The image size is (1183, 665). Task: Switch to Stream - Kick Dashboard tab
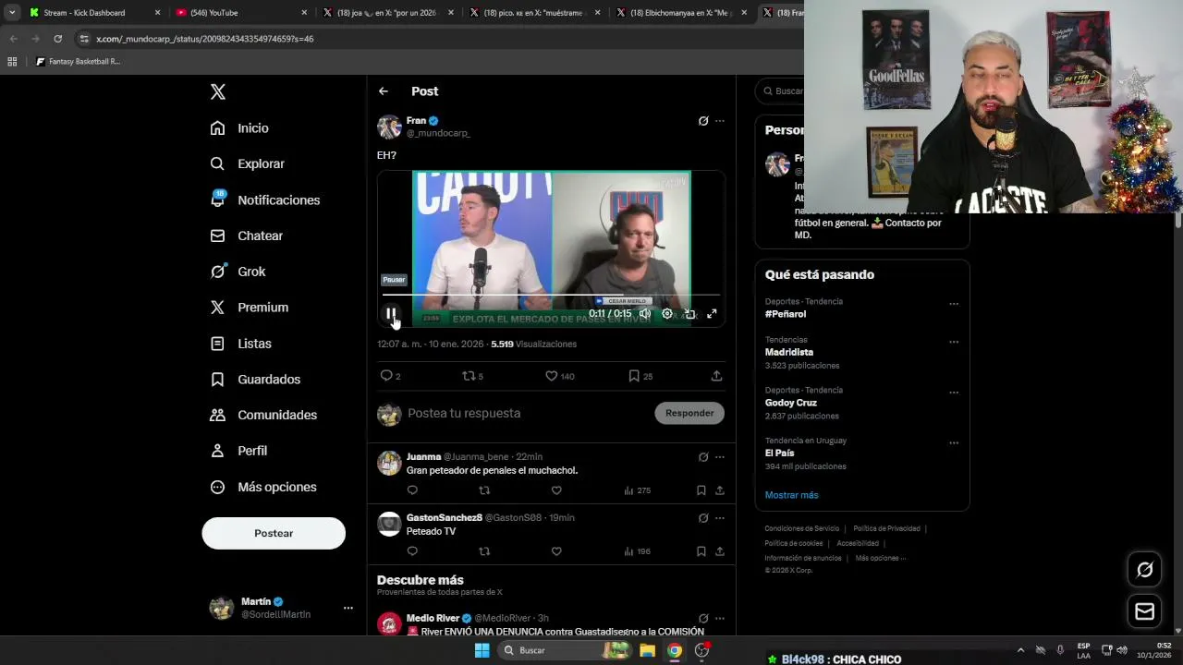coord(93,13)
